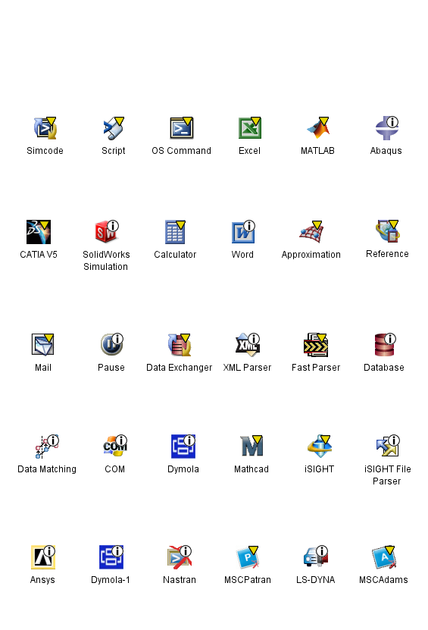This screenshot has height=630, width=428.
Task: Click the Nastran component icon
Action: point(180,557)
